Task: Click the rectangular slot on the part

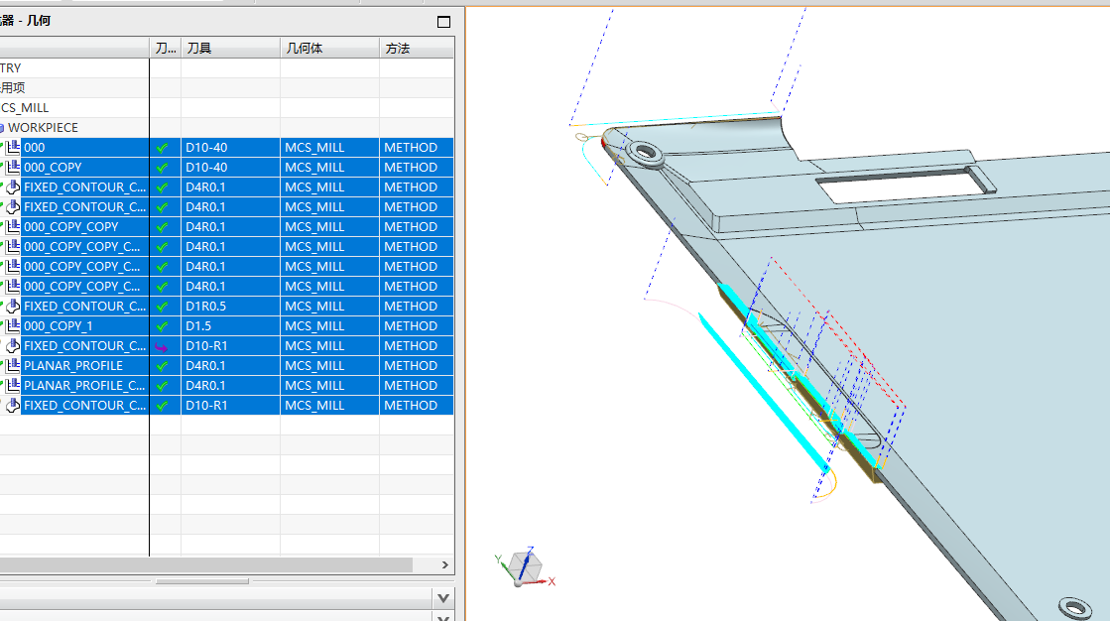Action: point(906,186)
